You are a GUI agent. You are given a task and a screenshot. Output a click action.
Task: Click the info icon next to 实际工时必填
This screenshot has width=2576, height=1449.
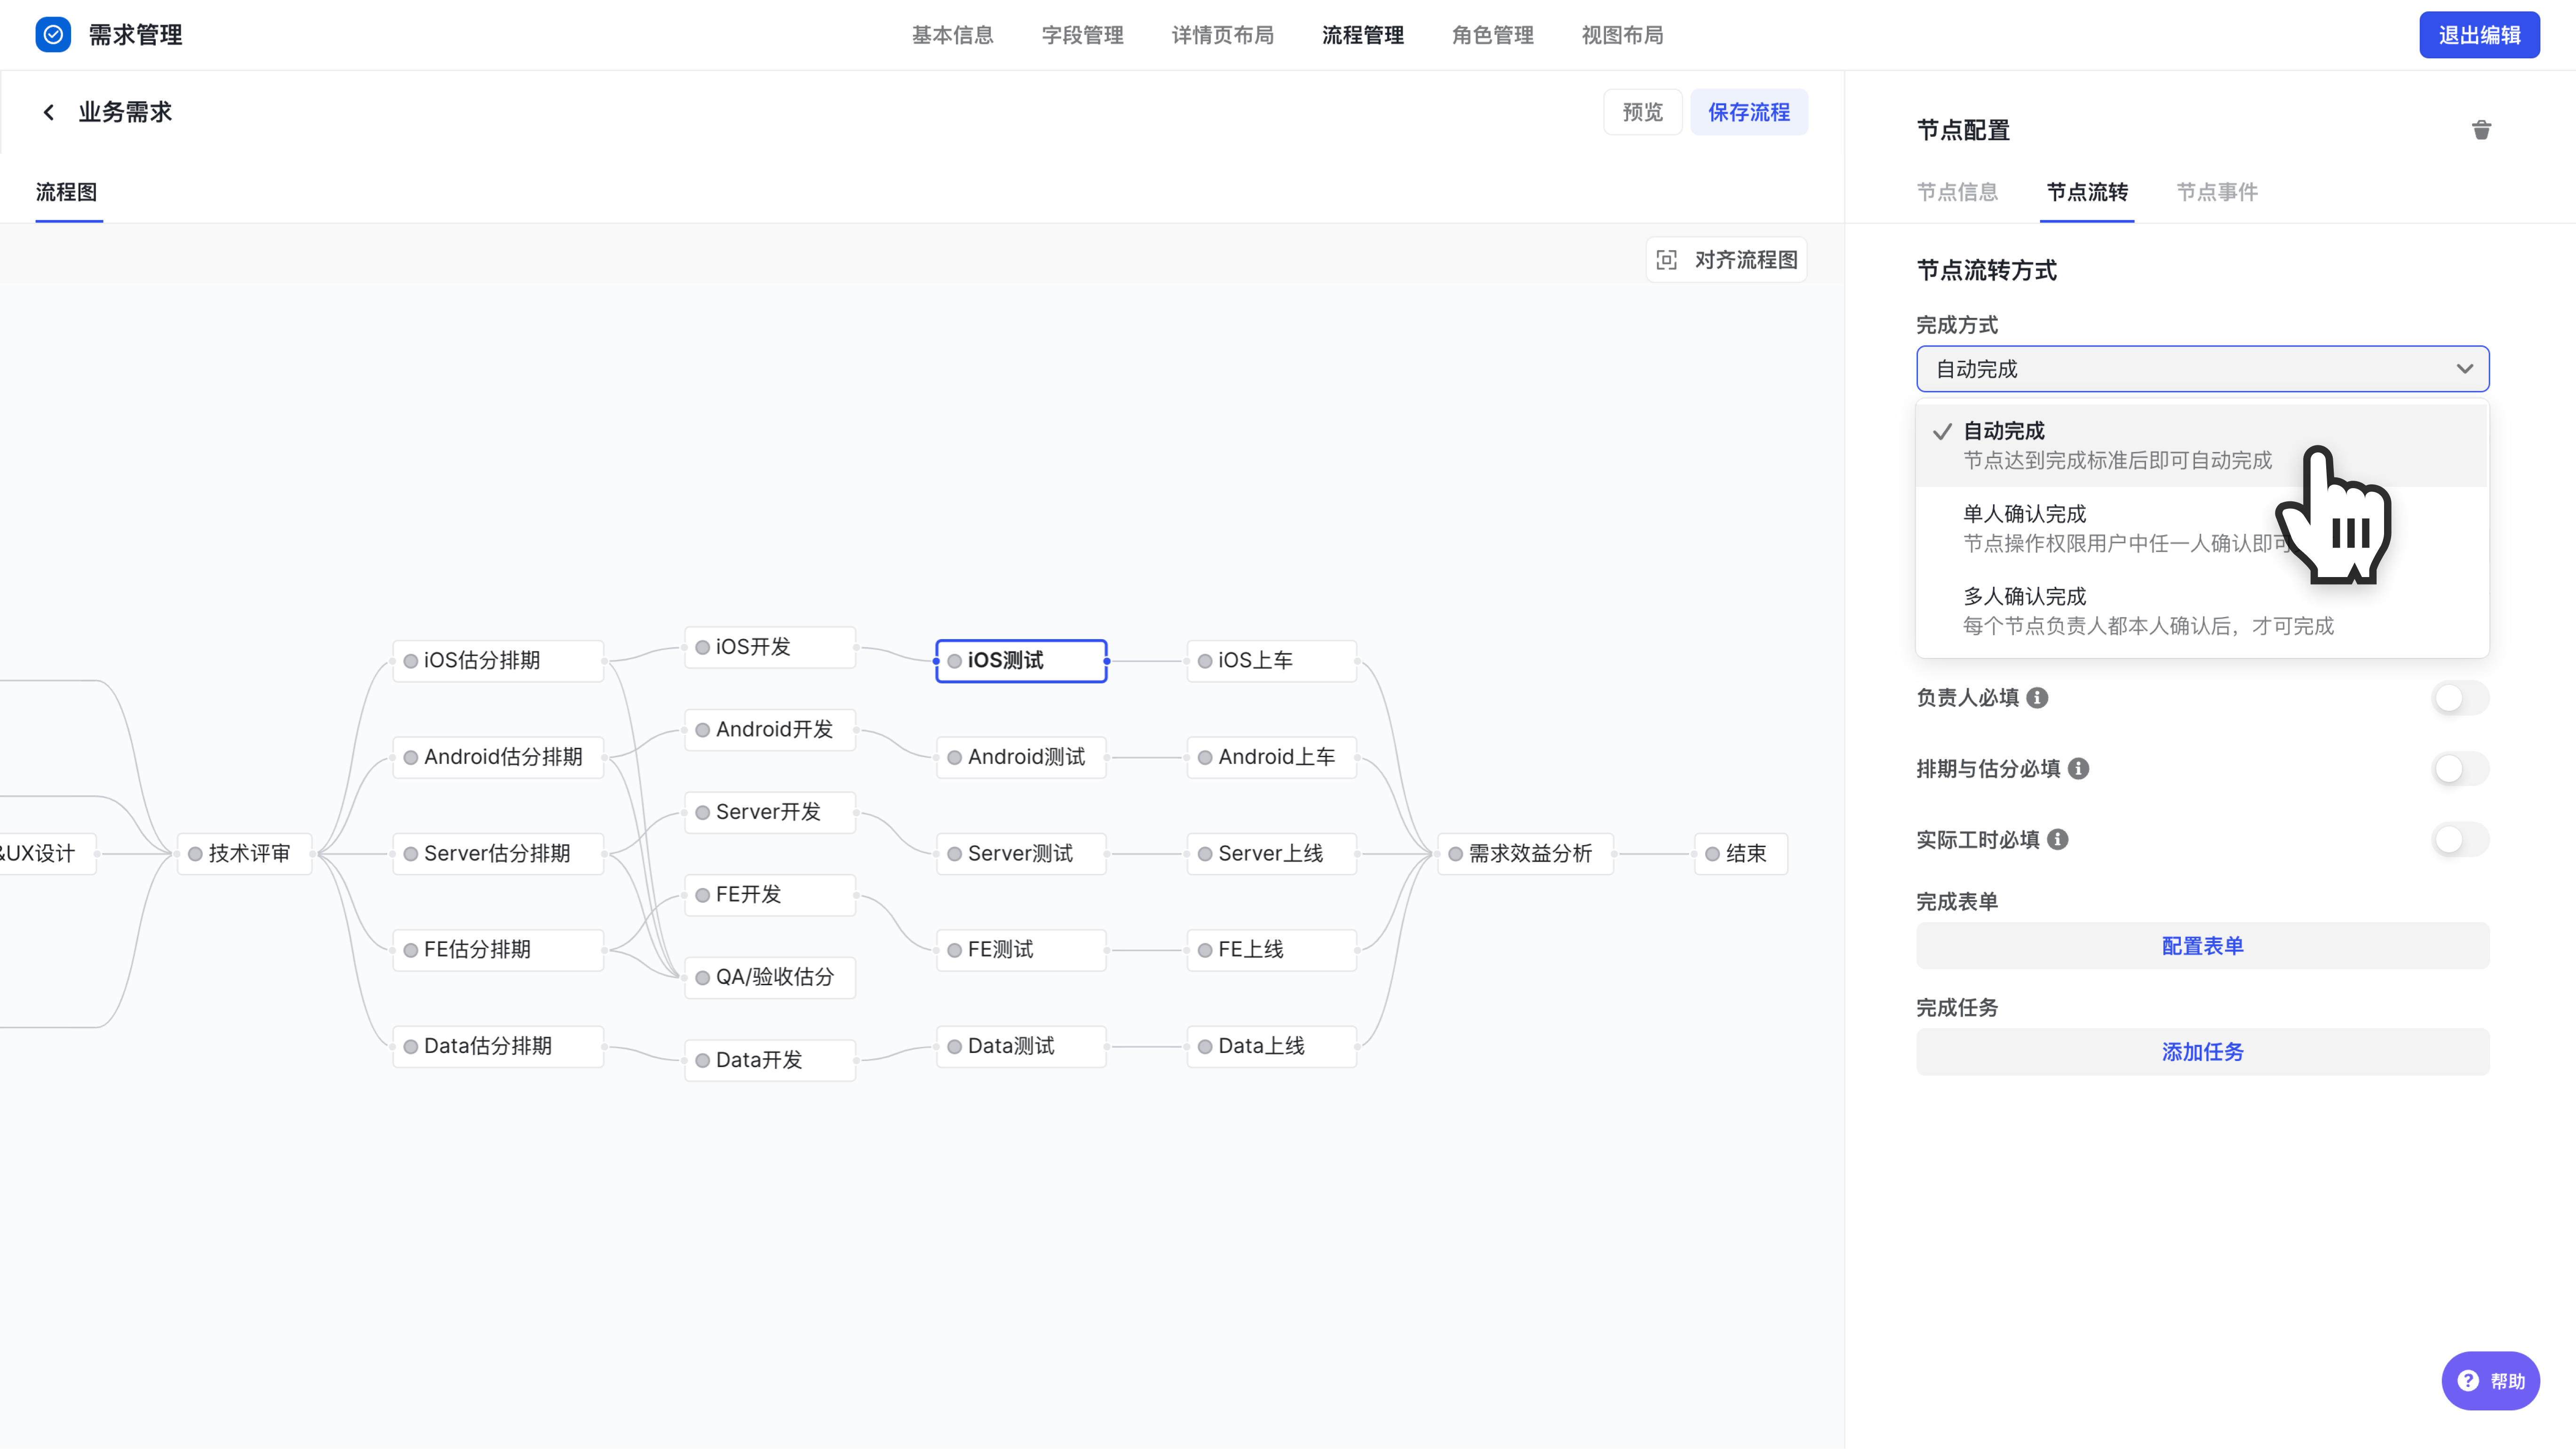pyautogui.click(x=2057, y=840)
